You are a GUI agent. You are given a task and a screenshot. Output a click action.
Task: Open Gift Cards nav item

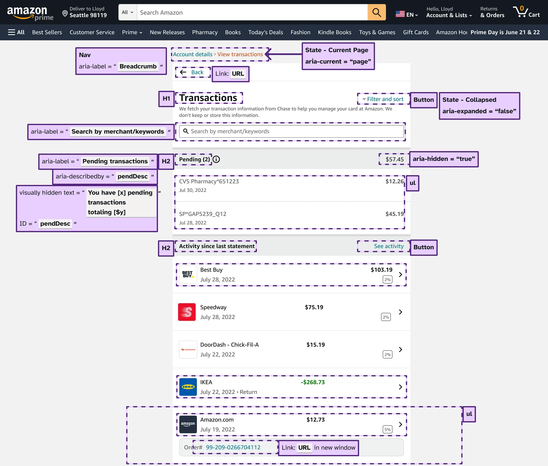[x=416, y=32]
